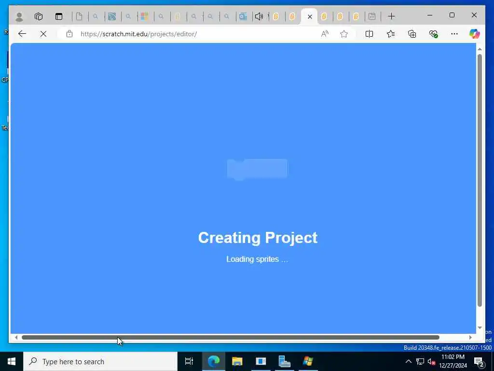This screenshot has height=371, width=494.
Task: Click the vertical scrollbar thumb
Action: [480, 180]
